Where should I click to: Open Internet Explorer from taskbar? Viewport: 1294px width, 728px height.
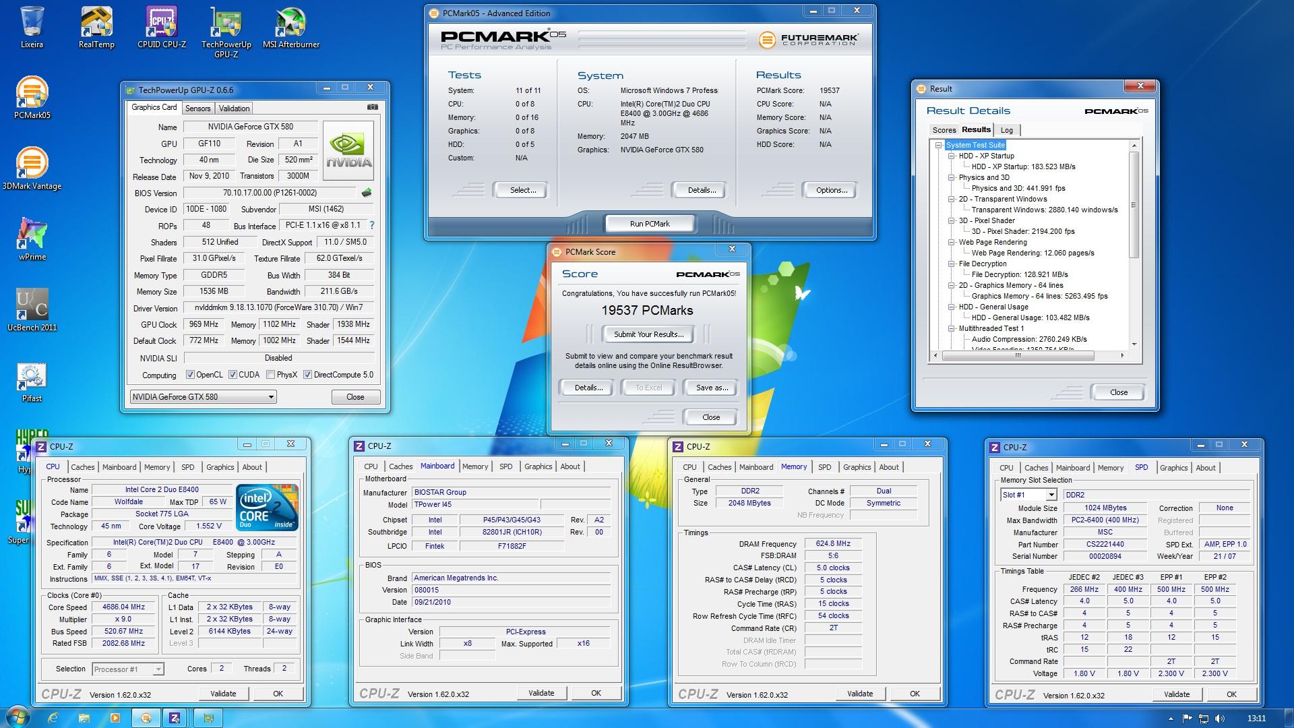tap(53, 719)
